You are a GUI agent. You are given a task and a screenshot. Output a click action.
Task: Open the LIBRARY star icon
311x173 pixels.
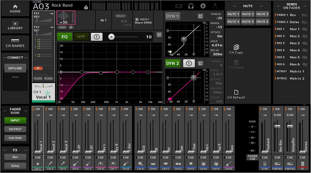pos(15,23)
